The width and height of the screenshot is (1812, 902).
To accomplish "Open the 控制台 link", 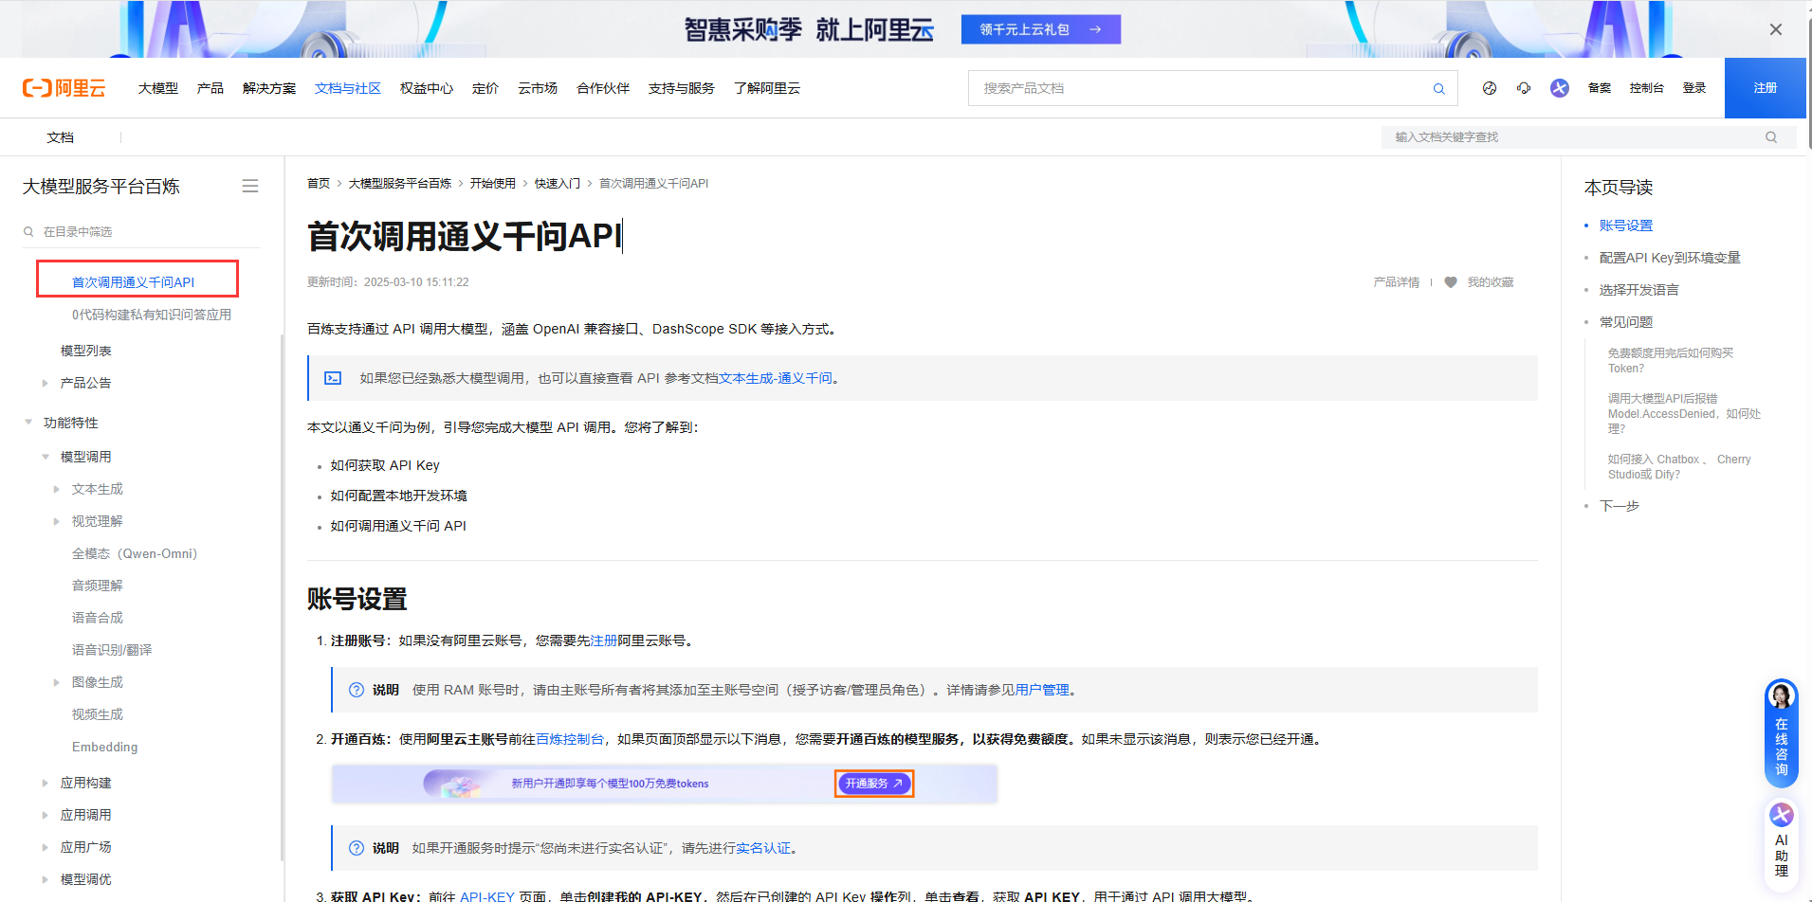I will [1647, 88].
